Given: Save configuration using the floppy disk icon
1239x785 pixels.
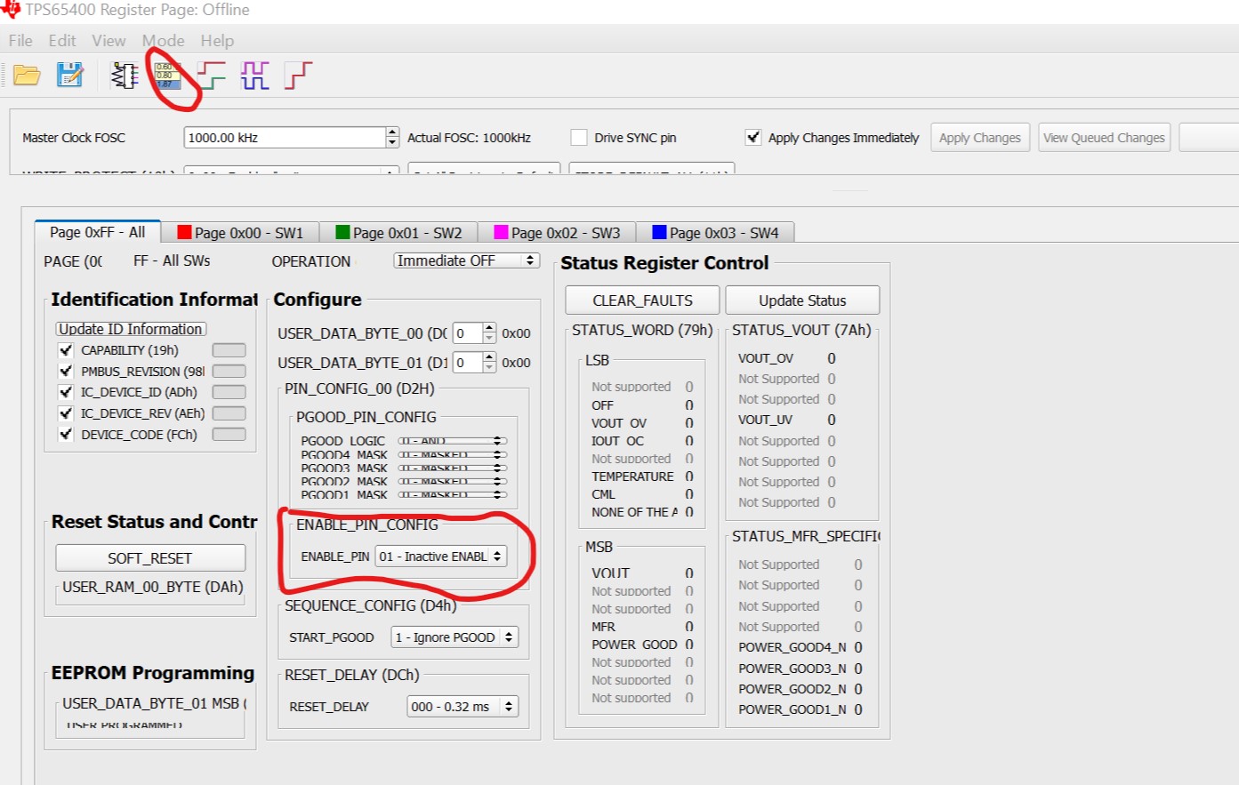Looking at the screenshot, I should (x=69, y=76).
